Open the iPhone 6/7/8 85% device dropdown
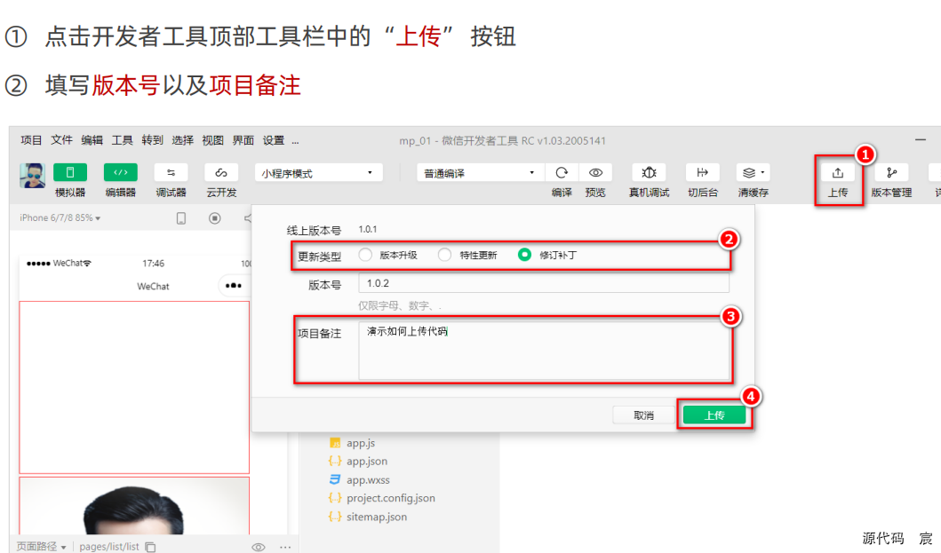 [60, 217]
